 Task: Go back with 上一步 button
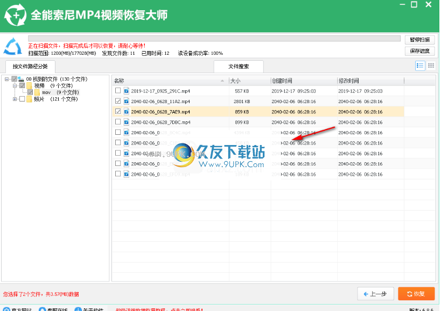click(375, 294)
